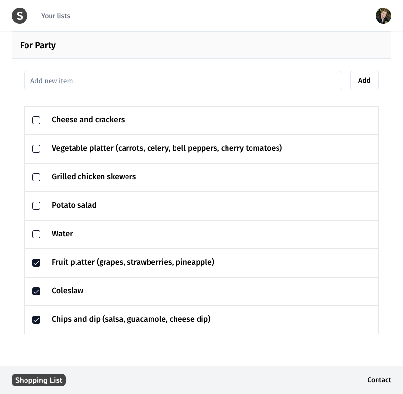
Task: Click the Shopping List footer badge
Action: (x=39, y=380)
